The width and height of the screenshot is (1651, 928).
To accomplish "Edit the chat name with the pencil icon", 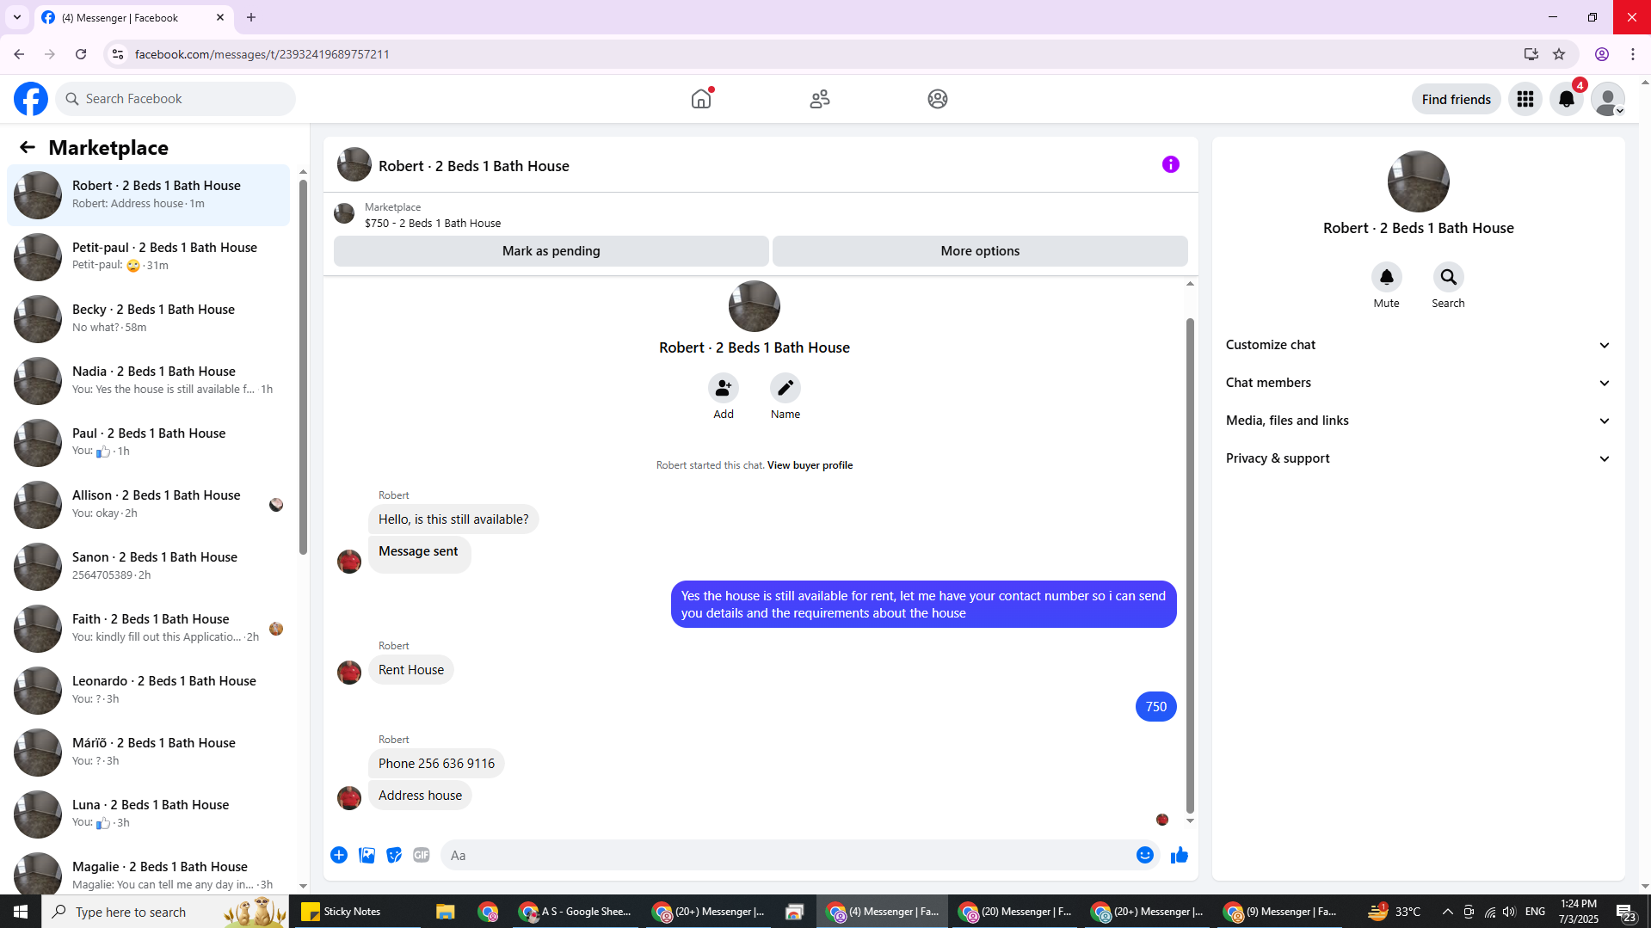I will pyautogui.click(x=785, y=388).
